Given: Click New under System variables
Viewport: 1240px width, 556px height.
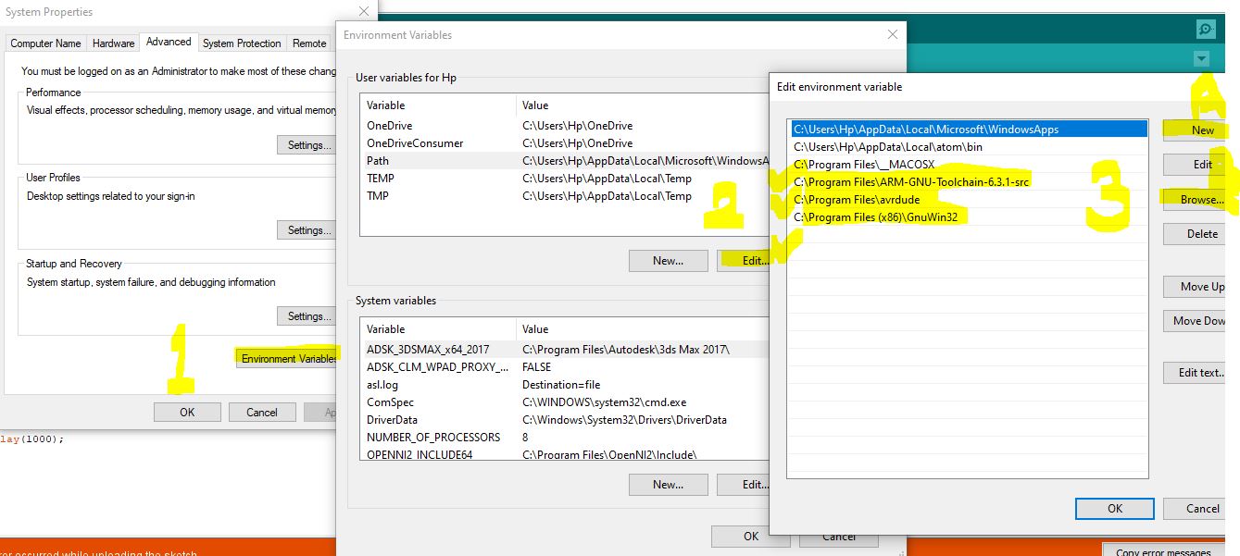Looking at the screenshot, I should pos(668,485).
